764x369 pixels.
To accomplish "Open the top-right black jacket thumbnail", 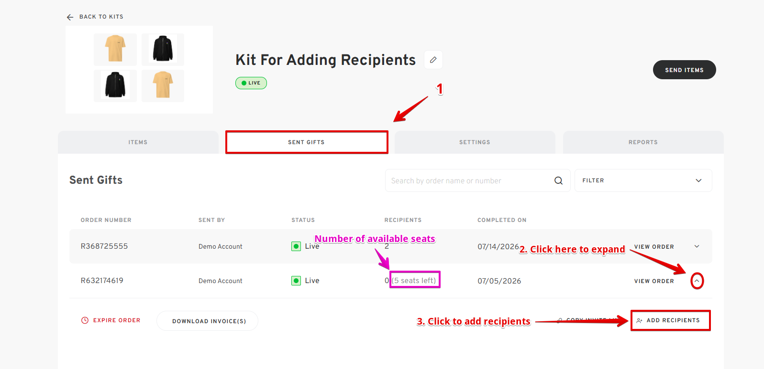I will 163,49.
